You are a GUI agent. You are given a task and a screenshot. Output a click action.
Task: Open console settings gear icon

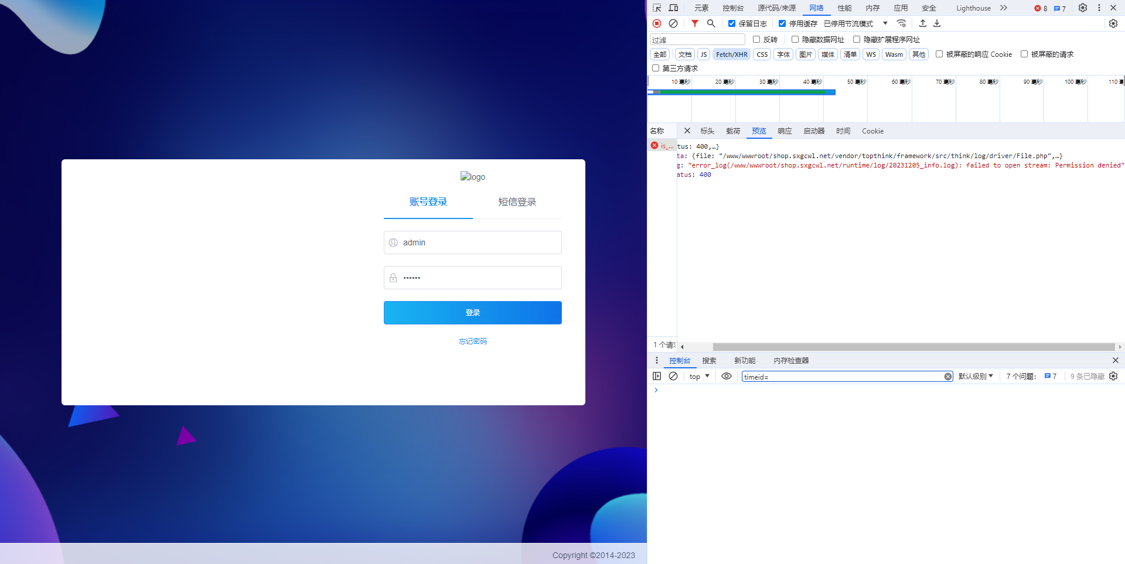(1113, 376)
